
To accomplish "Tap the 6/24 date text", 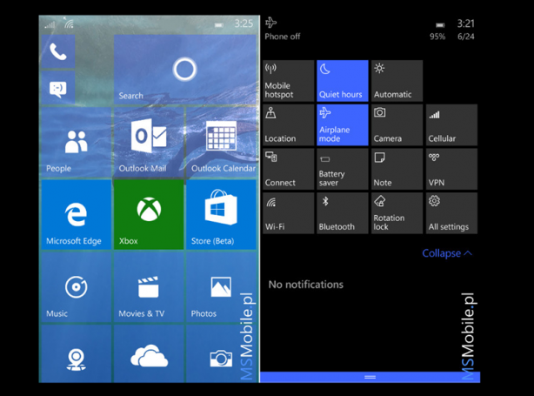I will tap(466, 37).
